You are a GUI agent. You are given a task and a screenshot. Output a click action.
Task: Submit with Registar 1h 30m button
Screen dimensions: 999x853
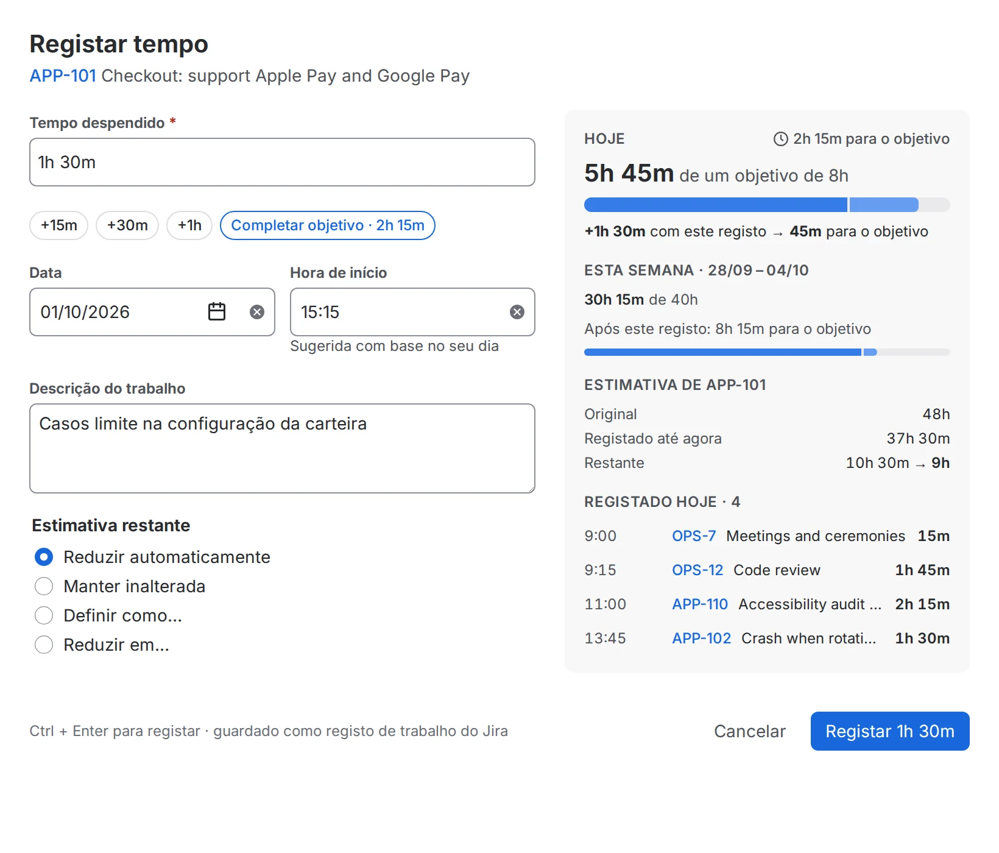tap(890, 731)
